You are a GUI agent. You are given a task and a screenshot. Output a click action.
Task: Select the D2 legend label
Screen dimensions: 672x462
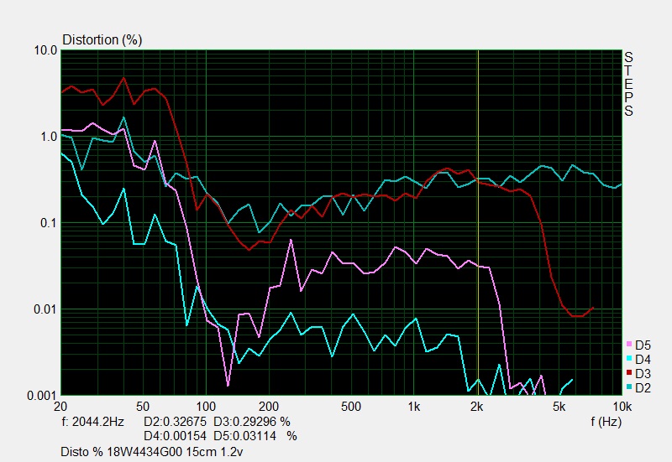pos(643,388)
